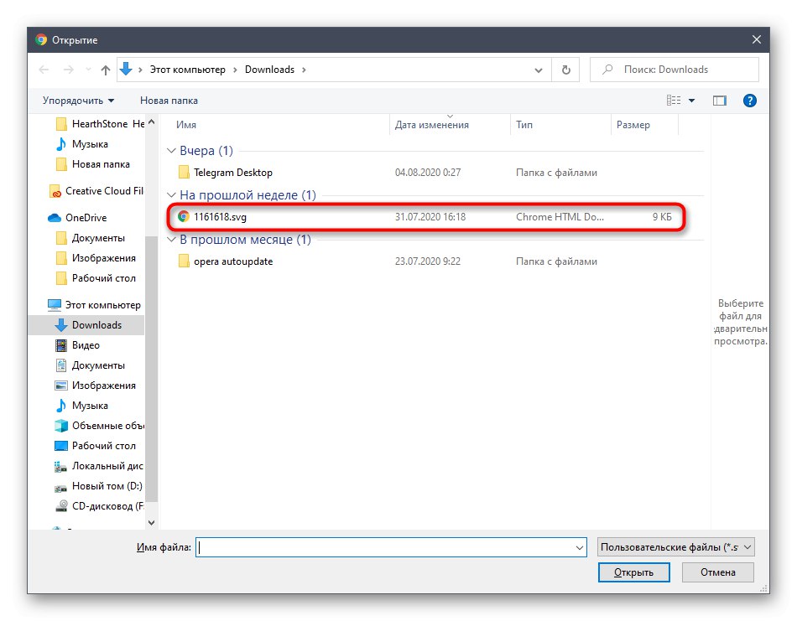797x621 pixels.
Task: Refresh the Downloads folder view
Action: point(565,70)
